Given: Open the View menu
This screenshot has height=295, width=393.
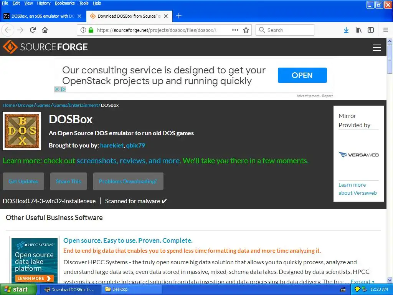Looking at the screenshot, I should tap(28, 3).
